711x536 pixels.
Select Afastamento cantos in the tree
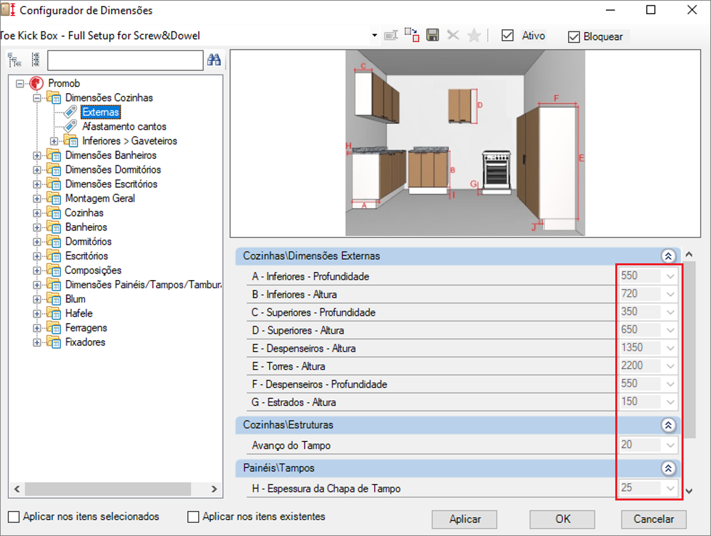pyautogui.click(x=124, y=127)
